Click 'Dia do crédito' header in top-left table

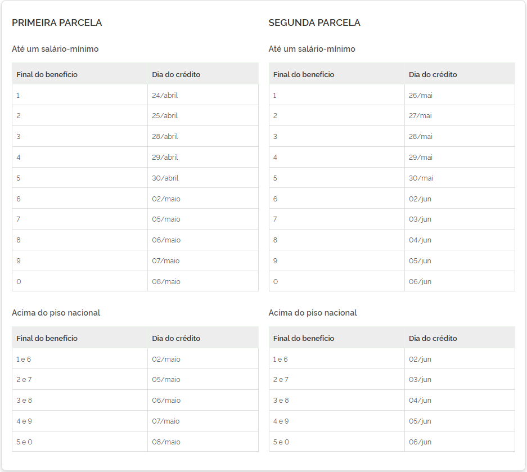coord(176,74)
